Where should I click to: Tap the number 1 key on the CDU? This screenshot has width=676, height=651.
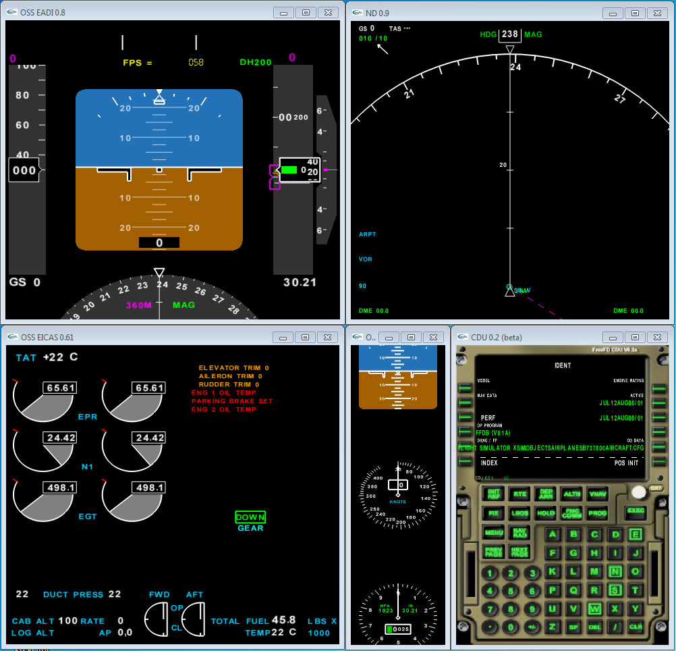click(x=489, y=573)
